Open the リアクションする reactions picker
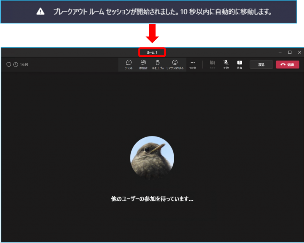 pyautogui.click(x=175, y=64)
